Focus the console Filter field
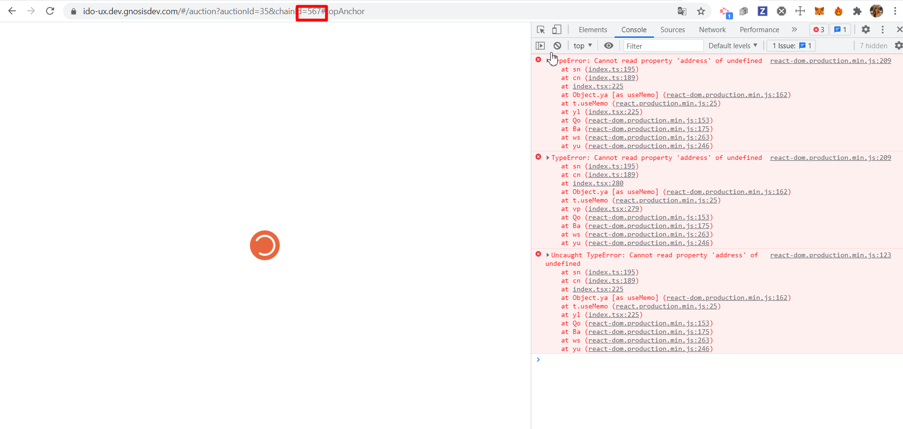 coord(662,46)
